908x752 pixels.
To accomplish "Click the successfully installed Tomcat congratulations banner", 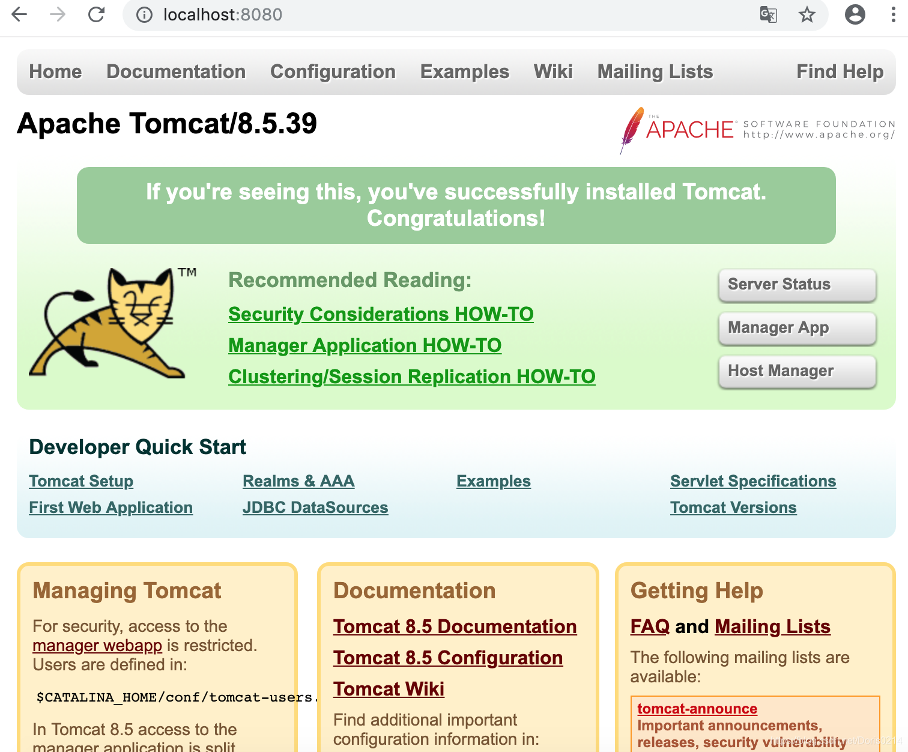I will (x=456, y=205).
